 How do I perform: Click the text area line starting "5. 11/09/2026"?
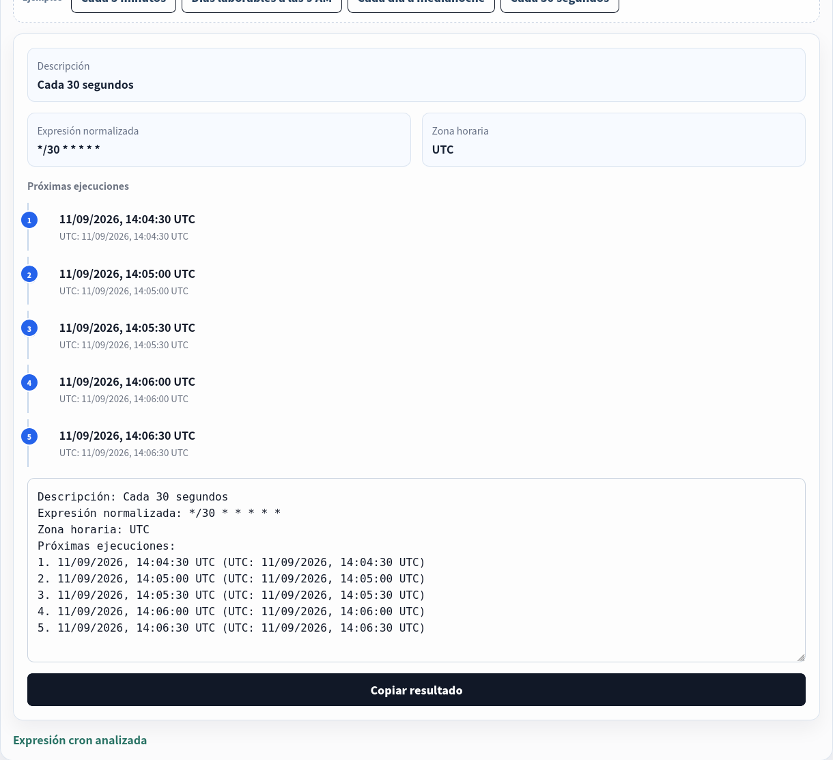tap(231, 628)
